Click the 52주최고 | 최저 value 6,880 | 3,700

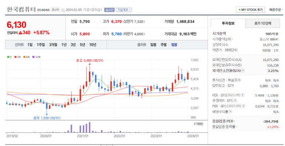[x=269, y=86]
